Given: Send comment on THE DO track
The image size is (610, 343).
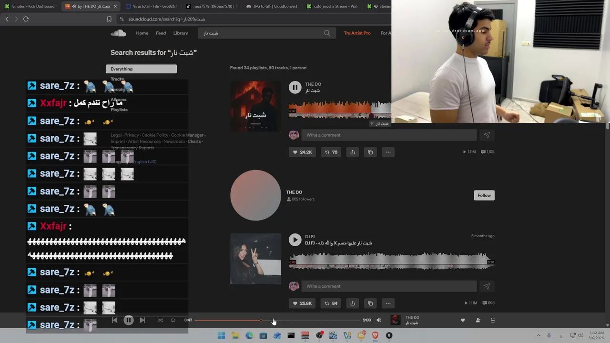Looking at the screenshot, I should [487, 135].
